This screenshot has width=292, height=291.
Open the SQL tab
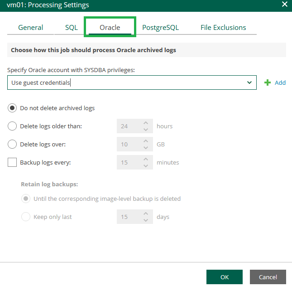72,28
